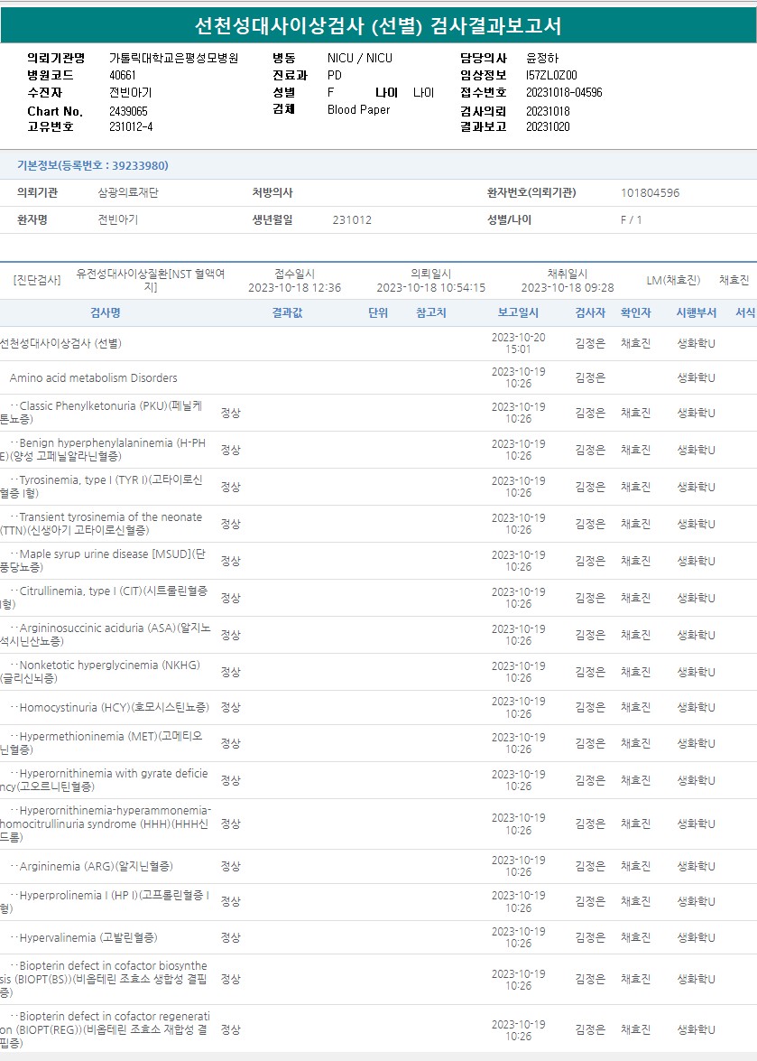Open the 기본정보(등록번호 : 39233980) section header
The height and width of the screenshot is (1061, 757).
(x=92, y=165)
